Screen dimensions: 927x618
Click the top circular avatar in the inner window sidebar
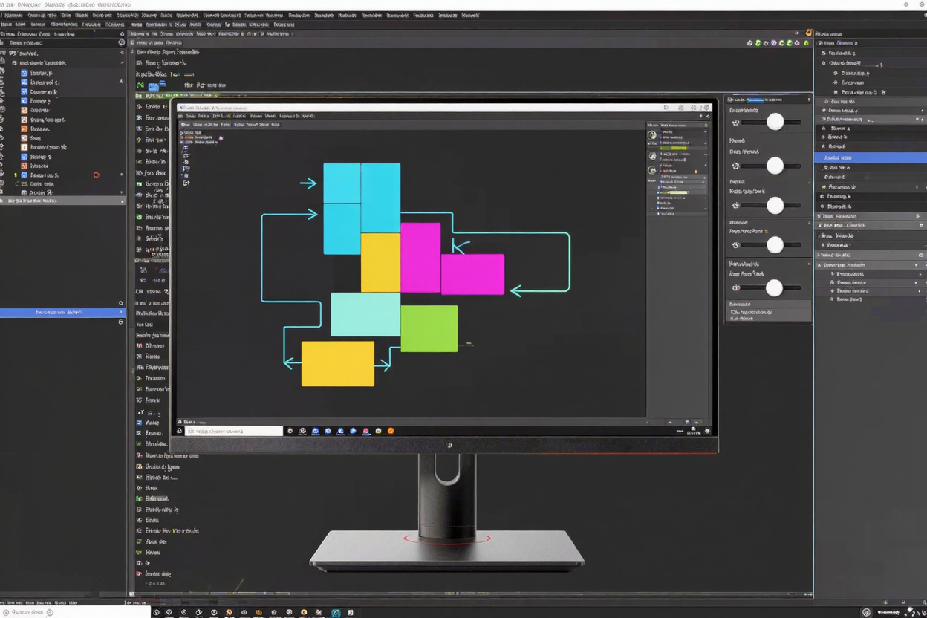point(652,135)
